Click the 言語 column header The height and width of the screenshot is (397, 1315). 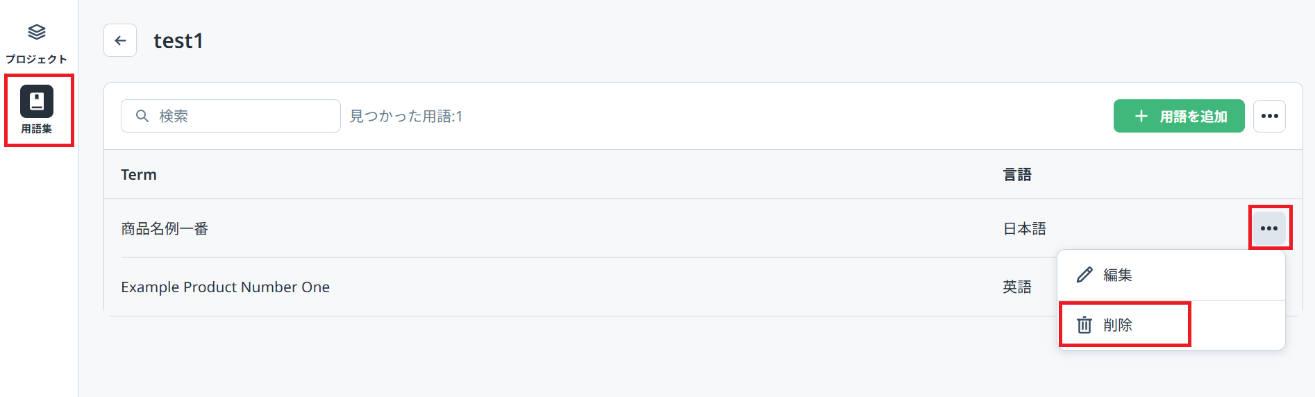[x=1017, y=175]
